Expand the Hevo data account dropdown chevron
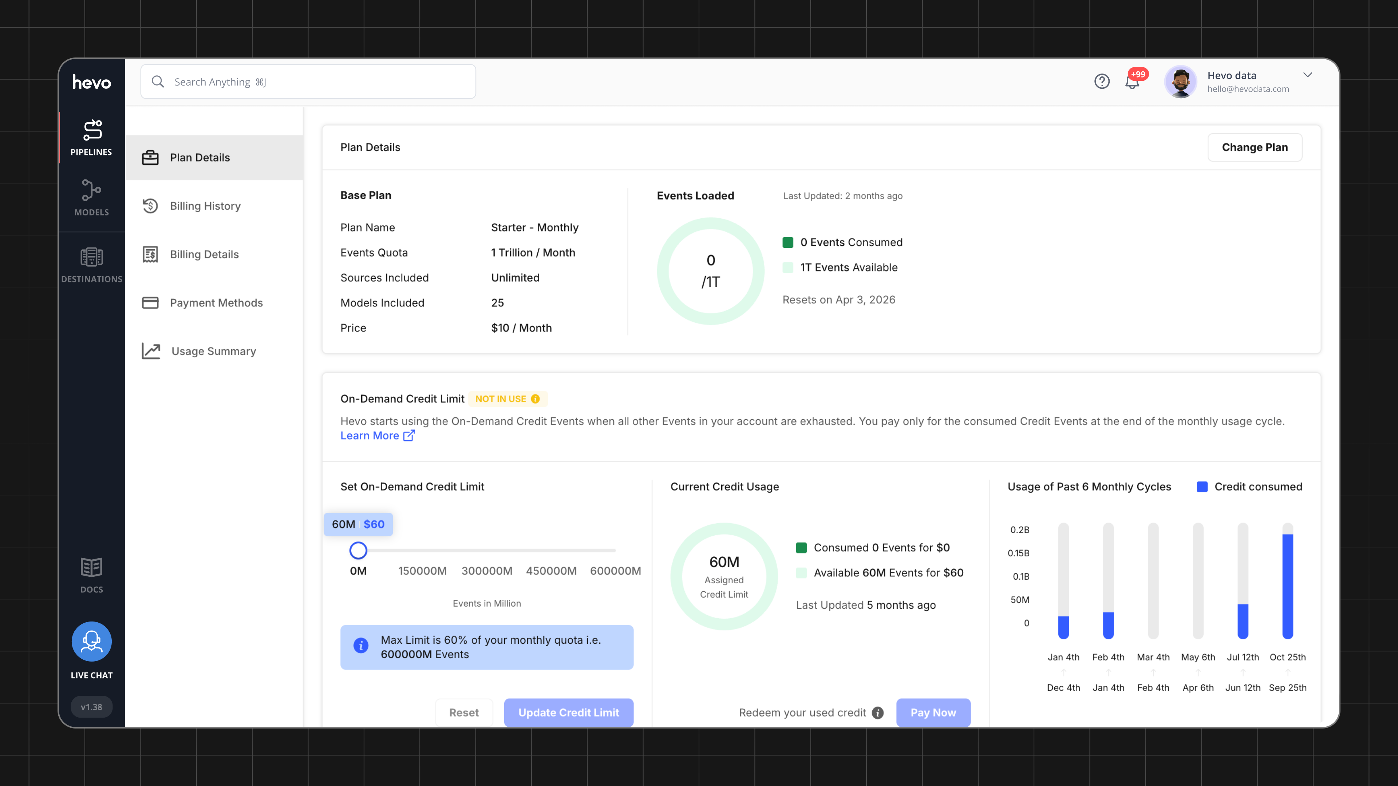Image resolution: width=1398 pixels, height=786 pixels. [x=1308, y=75]
